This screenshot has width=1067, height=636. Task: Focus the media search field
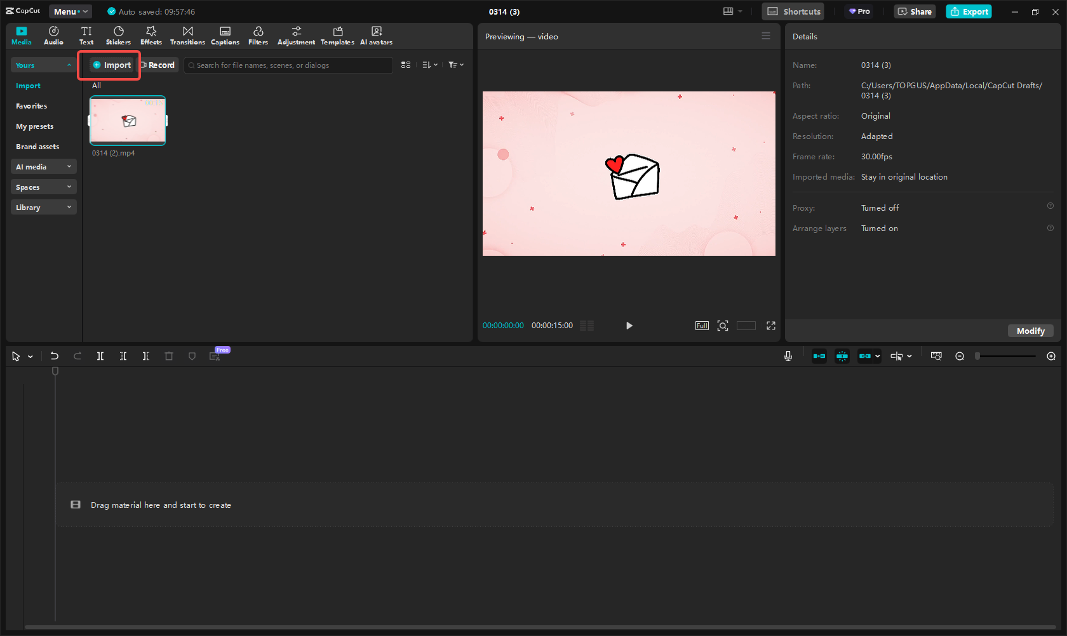[288, 65]
